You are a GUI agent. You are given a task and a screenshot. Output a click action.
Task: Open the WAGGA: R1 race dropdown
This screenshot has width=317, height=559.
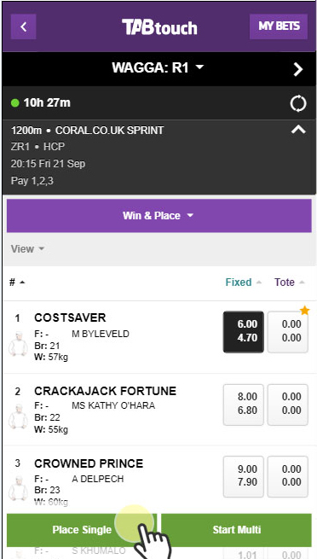[158, 67]
